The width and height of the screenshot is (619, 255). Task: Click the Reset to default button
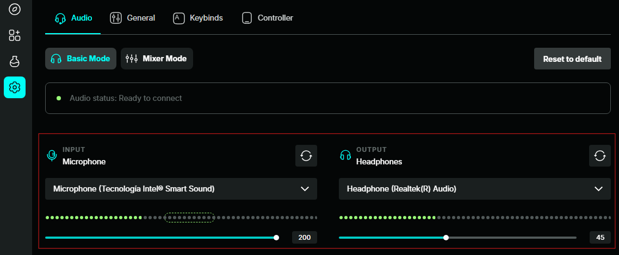[572, 59]
